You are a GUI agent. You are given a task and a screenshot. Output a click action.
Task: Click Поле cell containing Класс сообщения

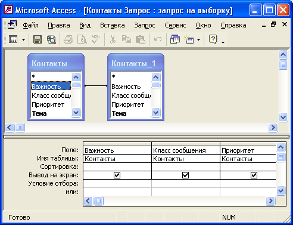click(x=186, y=150)
